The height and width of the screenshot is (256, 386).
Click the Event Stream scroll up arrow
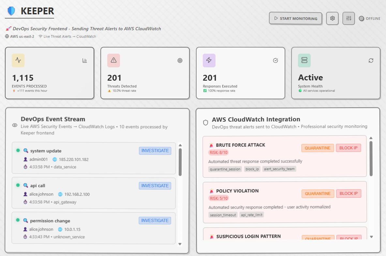click(x=180, y=145)
